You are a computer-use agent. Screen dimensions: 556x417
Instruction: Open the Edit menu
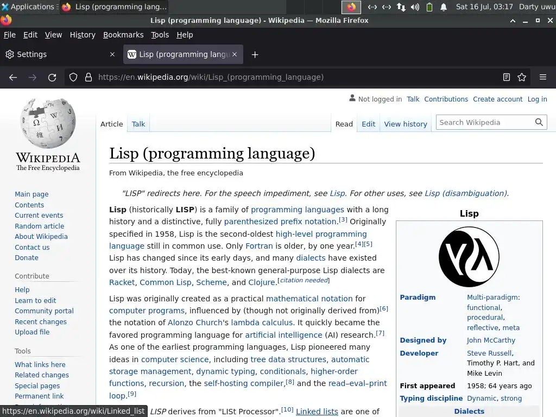30,35
